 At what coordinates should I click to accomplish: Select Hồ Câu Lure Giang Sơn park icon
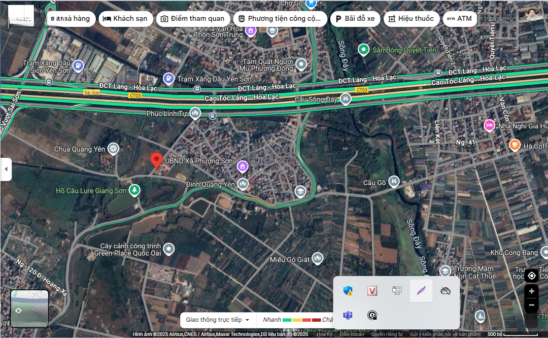coord(134,190)
